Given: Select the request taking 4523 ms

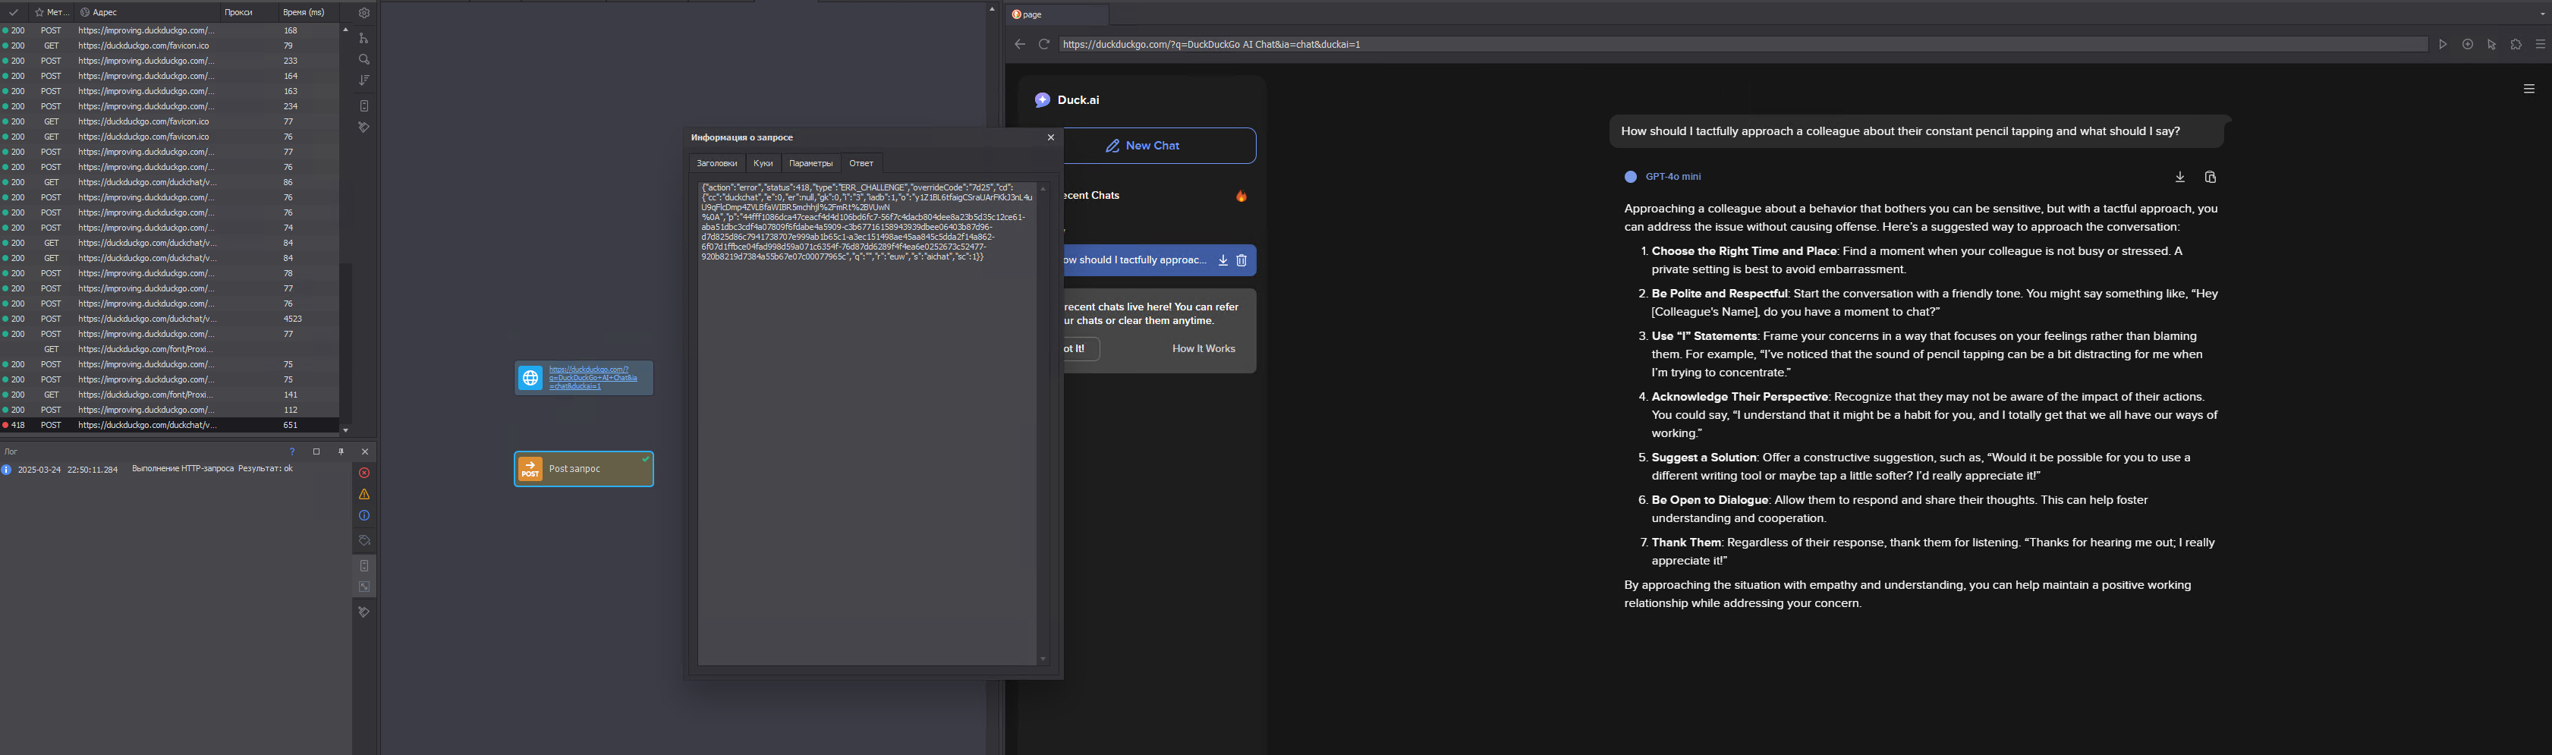Looking at the screenshot, I should (x=171, y=319).
